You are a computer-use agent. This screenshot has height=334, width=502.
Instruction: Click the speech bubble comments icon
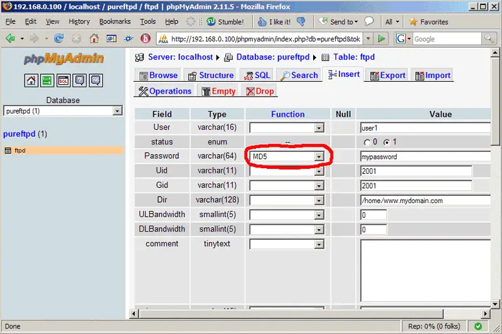369,21
